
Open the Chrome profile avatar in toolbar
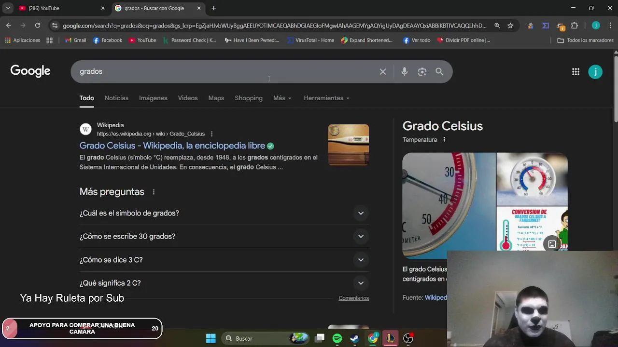tap(596, 26)
